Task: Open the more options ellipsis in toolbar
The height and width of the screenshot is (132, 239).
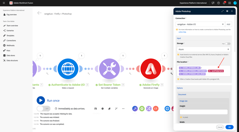Action: (123, 109)
